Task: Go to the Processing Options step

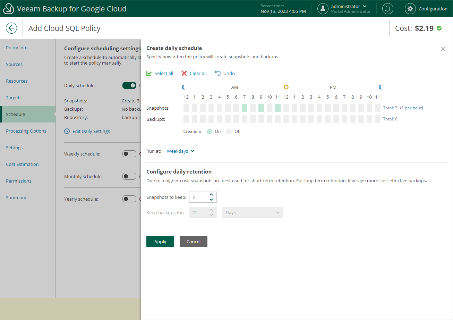Action: [28, 131]
